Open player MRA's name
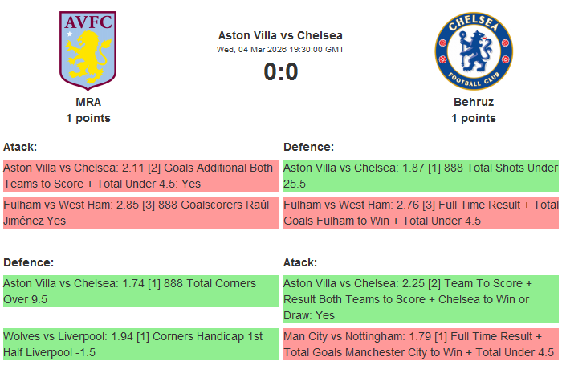 click(x=88, y=102)
